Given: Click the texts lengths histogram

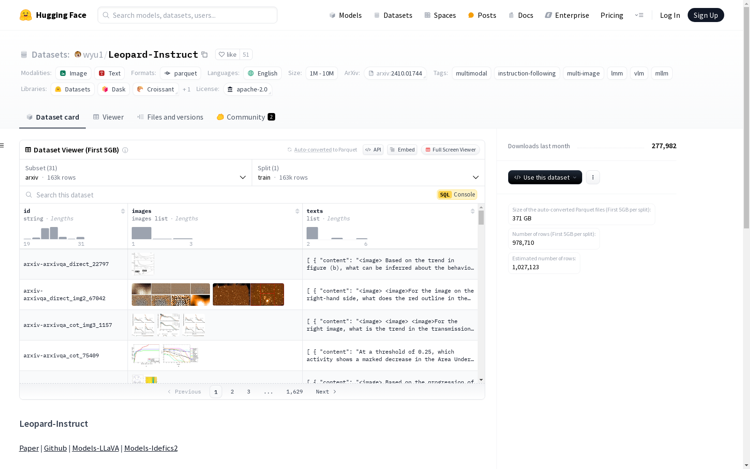Looking at the screenshot, I should [337, 233].
